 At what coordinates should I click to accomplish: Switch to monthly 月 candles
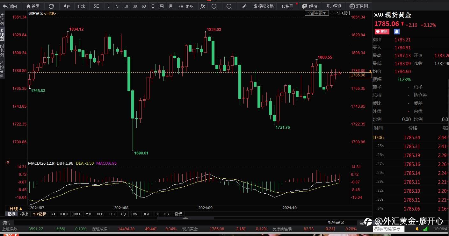[171, 6]
